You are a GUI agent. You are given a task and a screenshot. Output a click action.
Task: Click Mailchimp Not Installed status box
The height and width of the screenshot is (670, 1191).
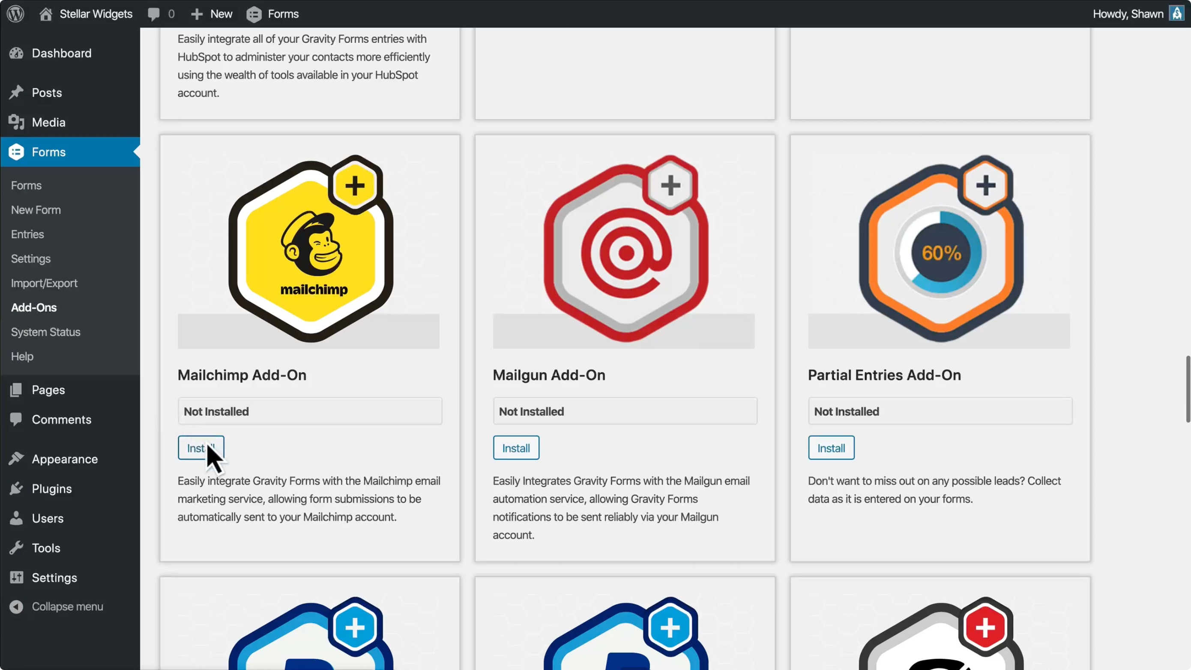click(310, 411)
